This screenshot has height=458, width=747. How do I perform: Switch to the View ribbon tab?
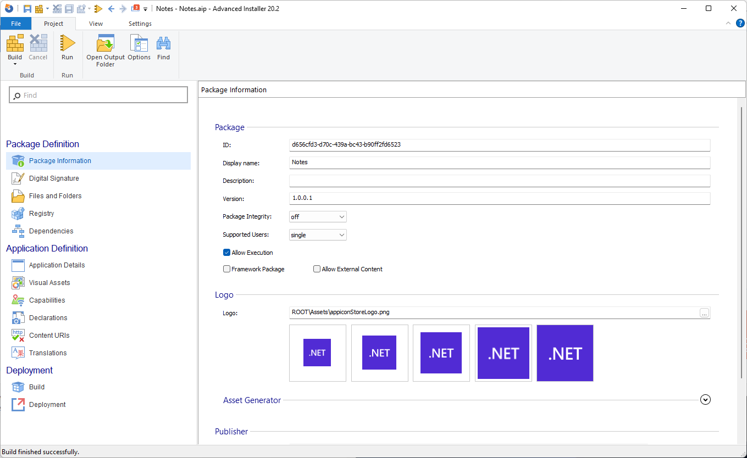pyautogui.click(x=96, y=24)
